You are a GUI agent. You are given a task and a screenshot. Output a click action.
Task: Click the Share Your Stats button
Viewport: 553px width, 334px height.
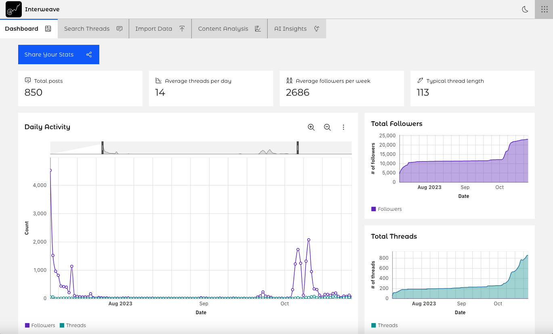[x=59, y=55]
